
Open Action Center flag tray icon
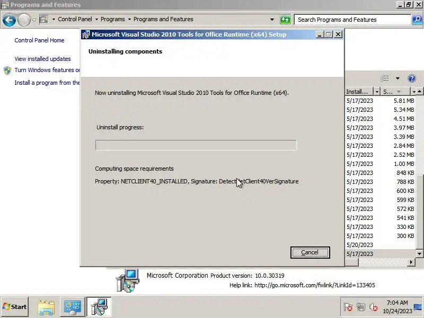click(348, 307)
